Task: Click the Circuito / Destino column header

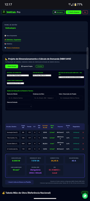Action: pyautogui.click(x=11, y=127)
